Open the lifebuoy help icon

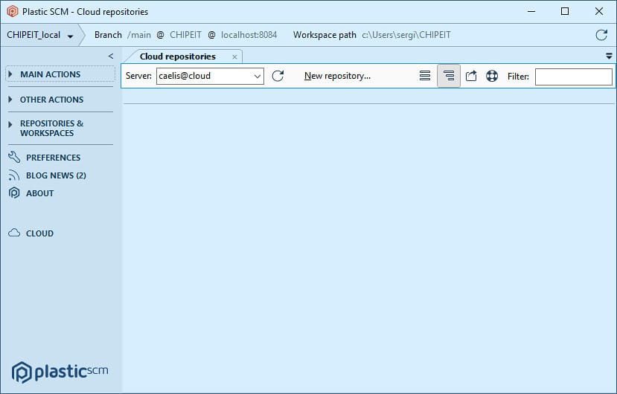[492, 76]
